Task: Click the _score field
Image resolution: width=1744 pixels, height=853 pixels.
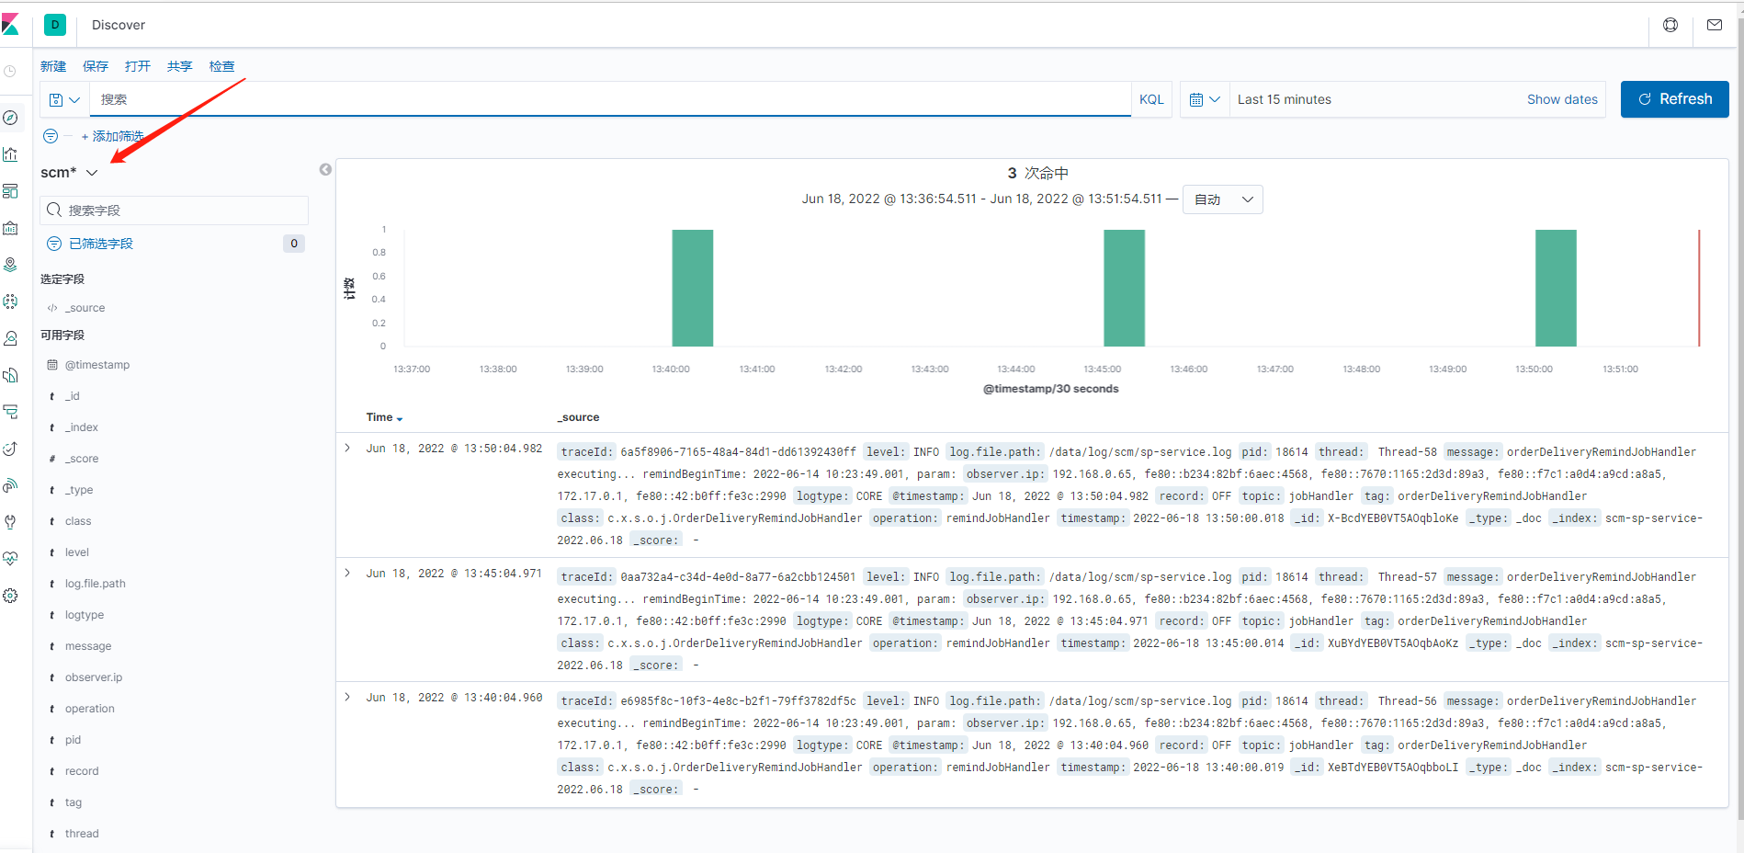Action: point(82,459)
